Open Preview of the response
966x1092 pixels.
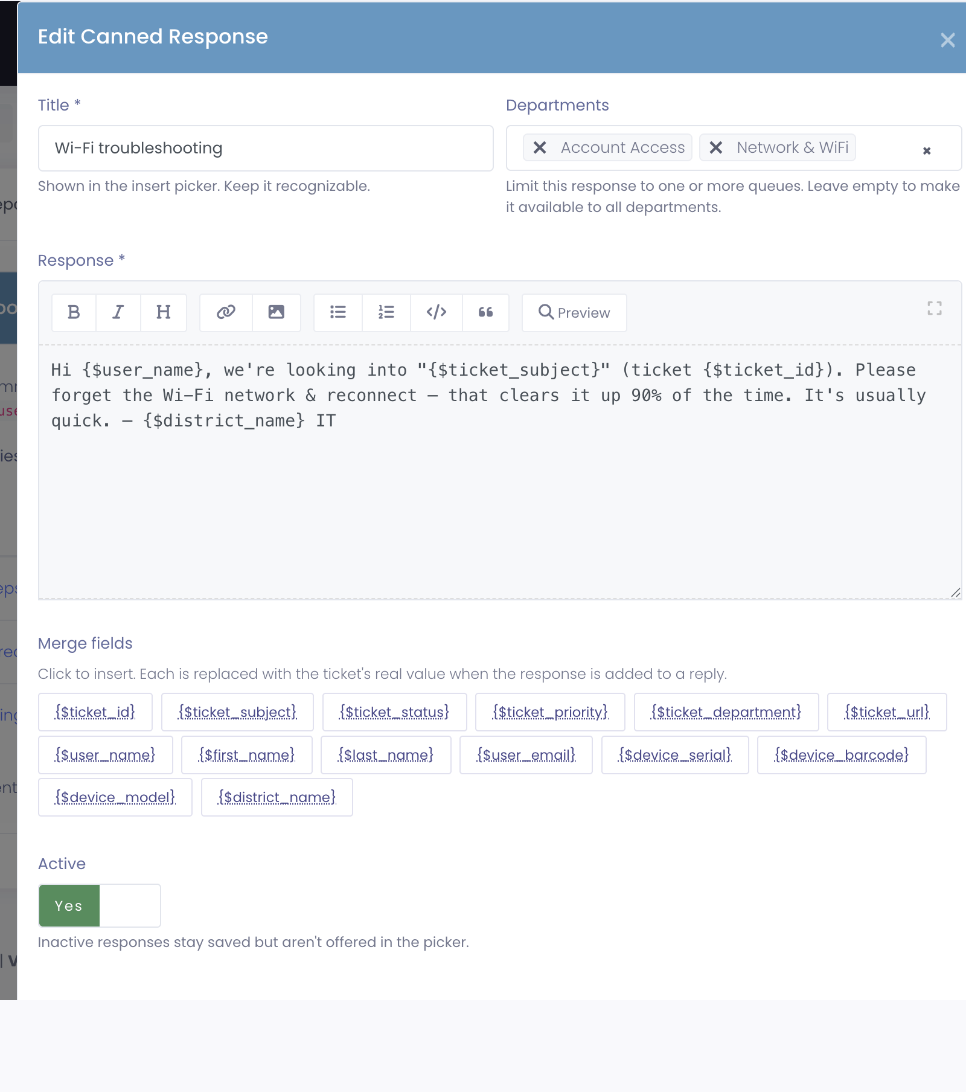coord(574,312)
